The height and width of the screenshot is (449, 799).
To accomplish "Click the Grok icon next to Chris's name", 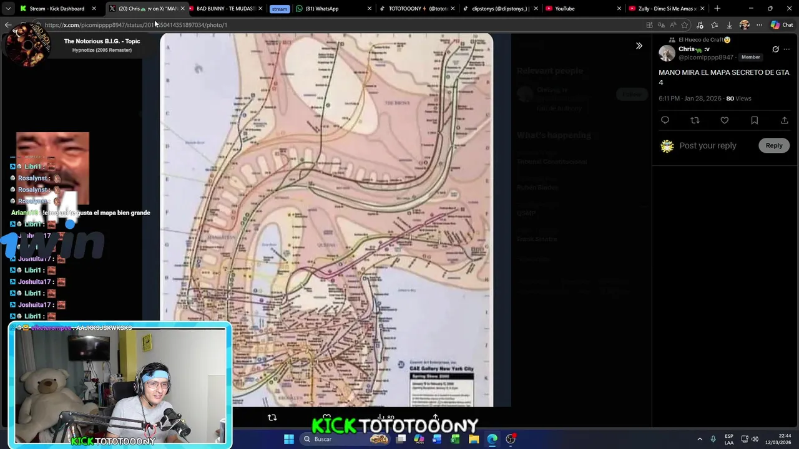I will tap(775, 49).
